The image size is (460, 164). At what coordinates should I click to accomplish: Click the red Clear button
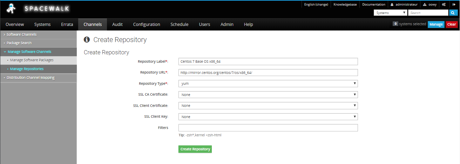452,24
